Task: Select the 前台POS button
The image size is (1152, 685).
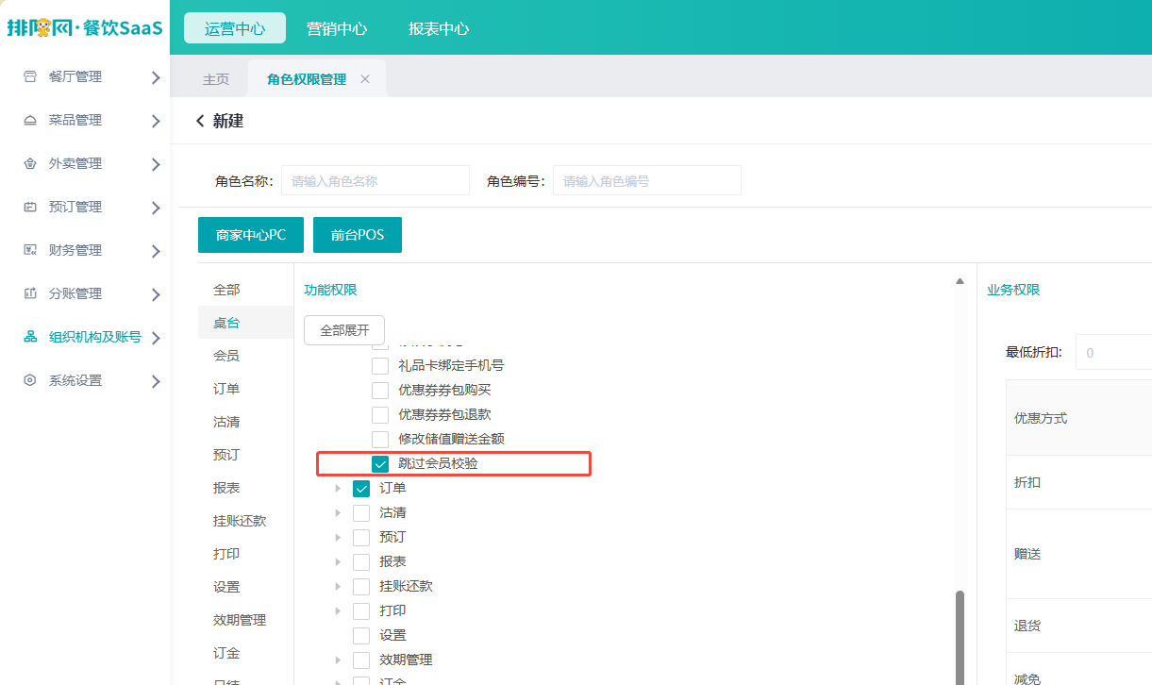Action: 358,235
